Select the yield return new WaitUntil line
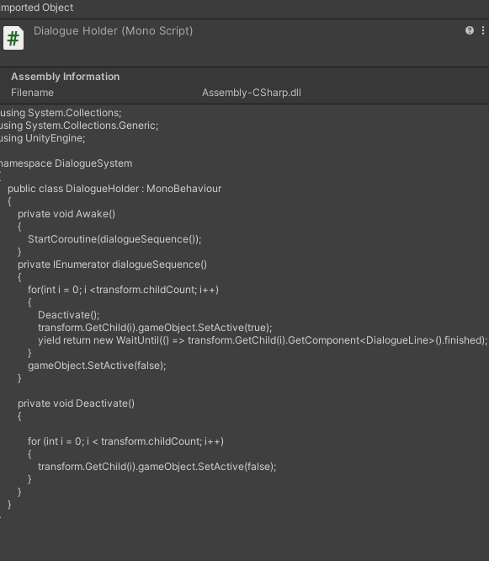This screenshot has width=489, height=561. [x=263, y=340]
